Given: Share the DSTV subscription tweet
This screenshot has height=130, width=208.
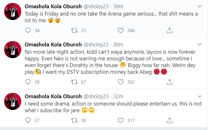Looking at the screenshot, I should click(x=170, y=82).
